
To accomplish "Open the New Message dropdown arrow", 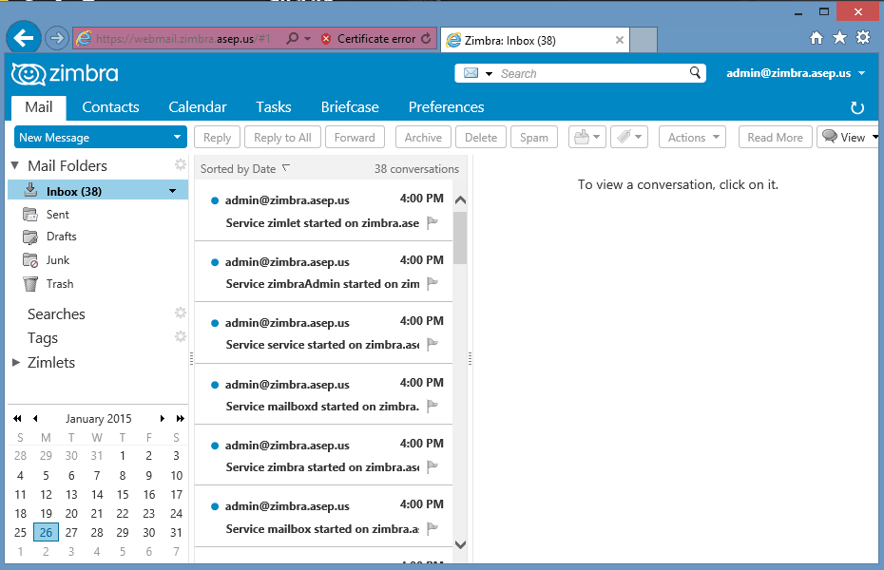I will tap(177, 137).
